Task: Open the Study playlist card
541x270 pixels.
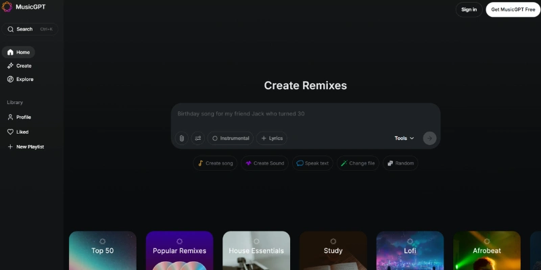Action: click(x=333, y=250)
